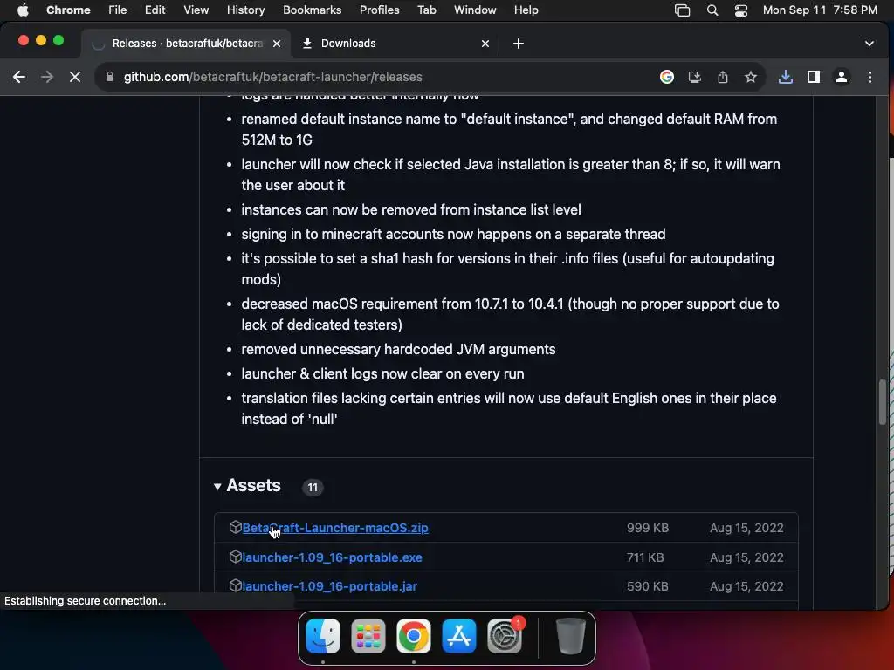The width and height of the screenshot is (894, 670).
Task: Open the App Store from the Dock
Action: coord(459,636)
